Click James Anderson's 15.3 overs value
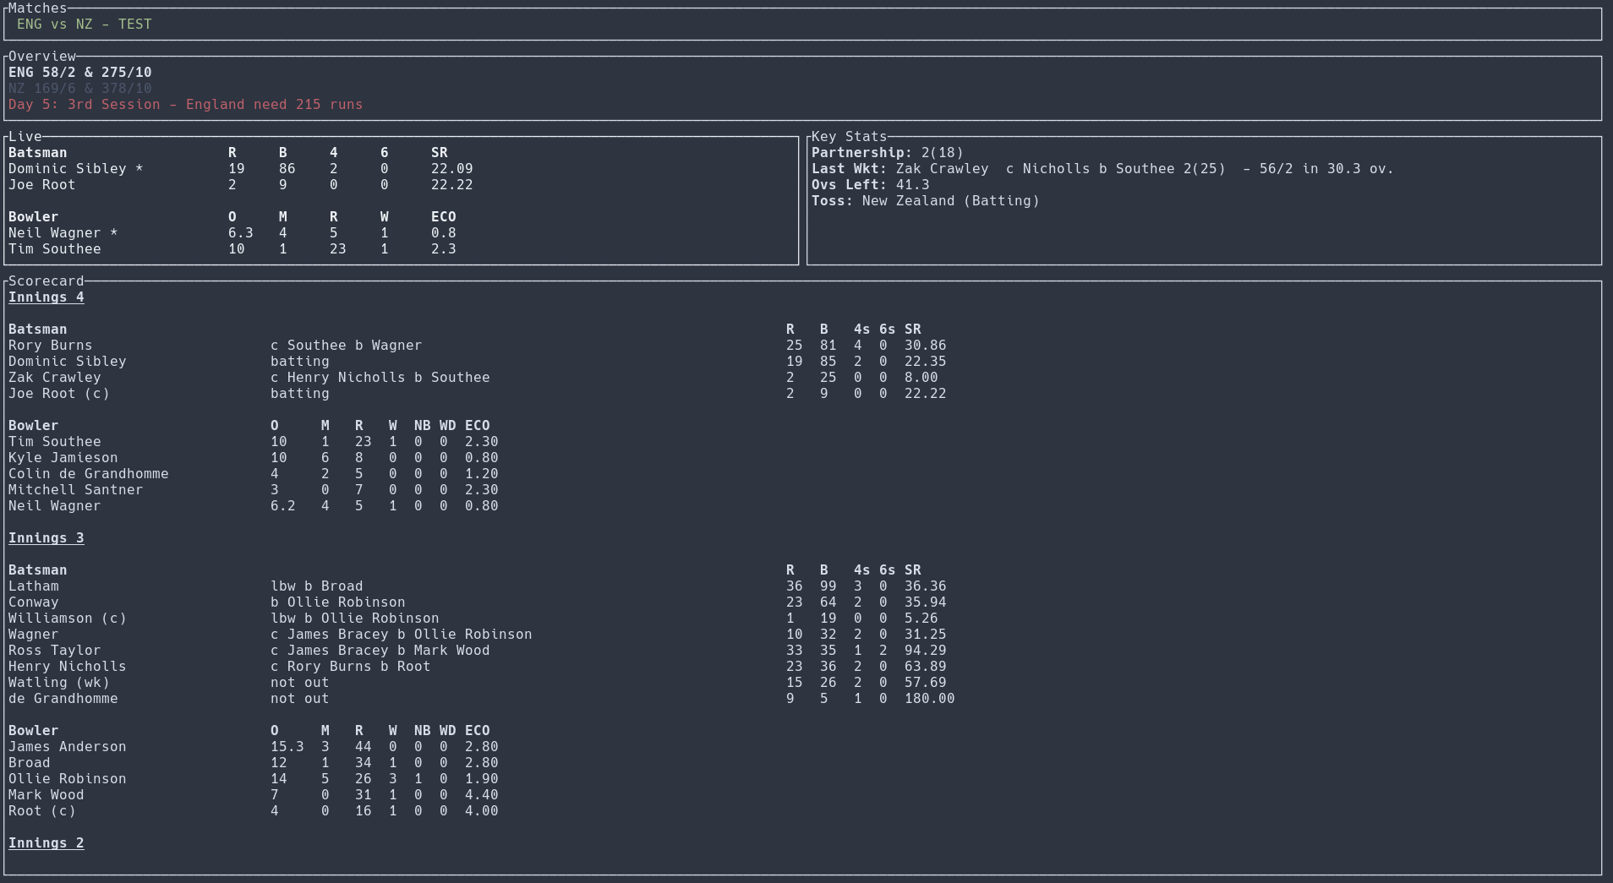Image resolution: width=1613 pixels, height=883 pixels. tap(287, 747)
